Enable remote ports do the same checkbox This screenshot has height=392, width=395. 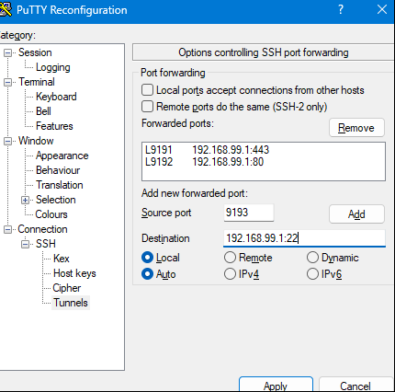point(147,107)
